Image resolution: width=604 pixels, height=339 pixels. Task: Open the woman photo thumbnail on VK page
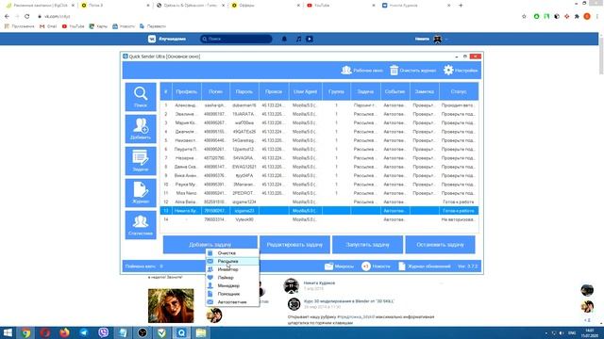click(171, 305)
